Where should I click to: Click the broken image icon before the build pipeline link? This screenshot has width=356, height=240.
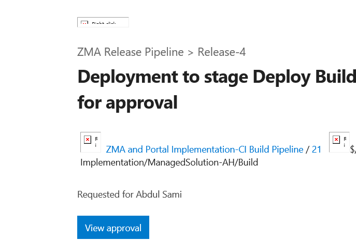pyautogui.click(x=88, y=140)
